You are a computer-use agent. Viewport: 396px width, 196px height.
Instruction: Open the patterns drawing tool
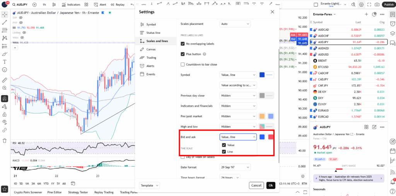click(x=4, y=38)
